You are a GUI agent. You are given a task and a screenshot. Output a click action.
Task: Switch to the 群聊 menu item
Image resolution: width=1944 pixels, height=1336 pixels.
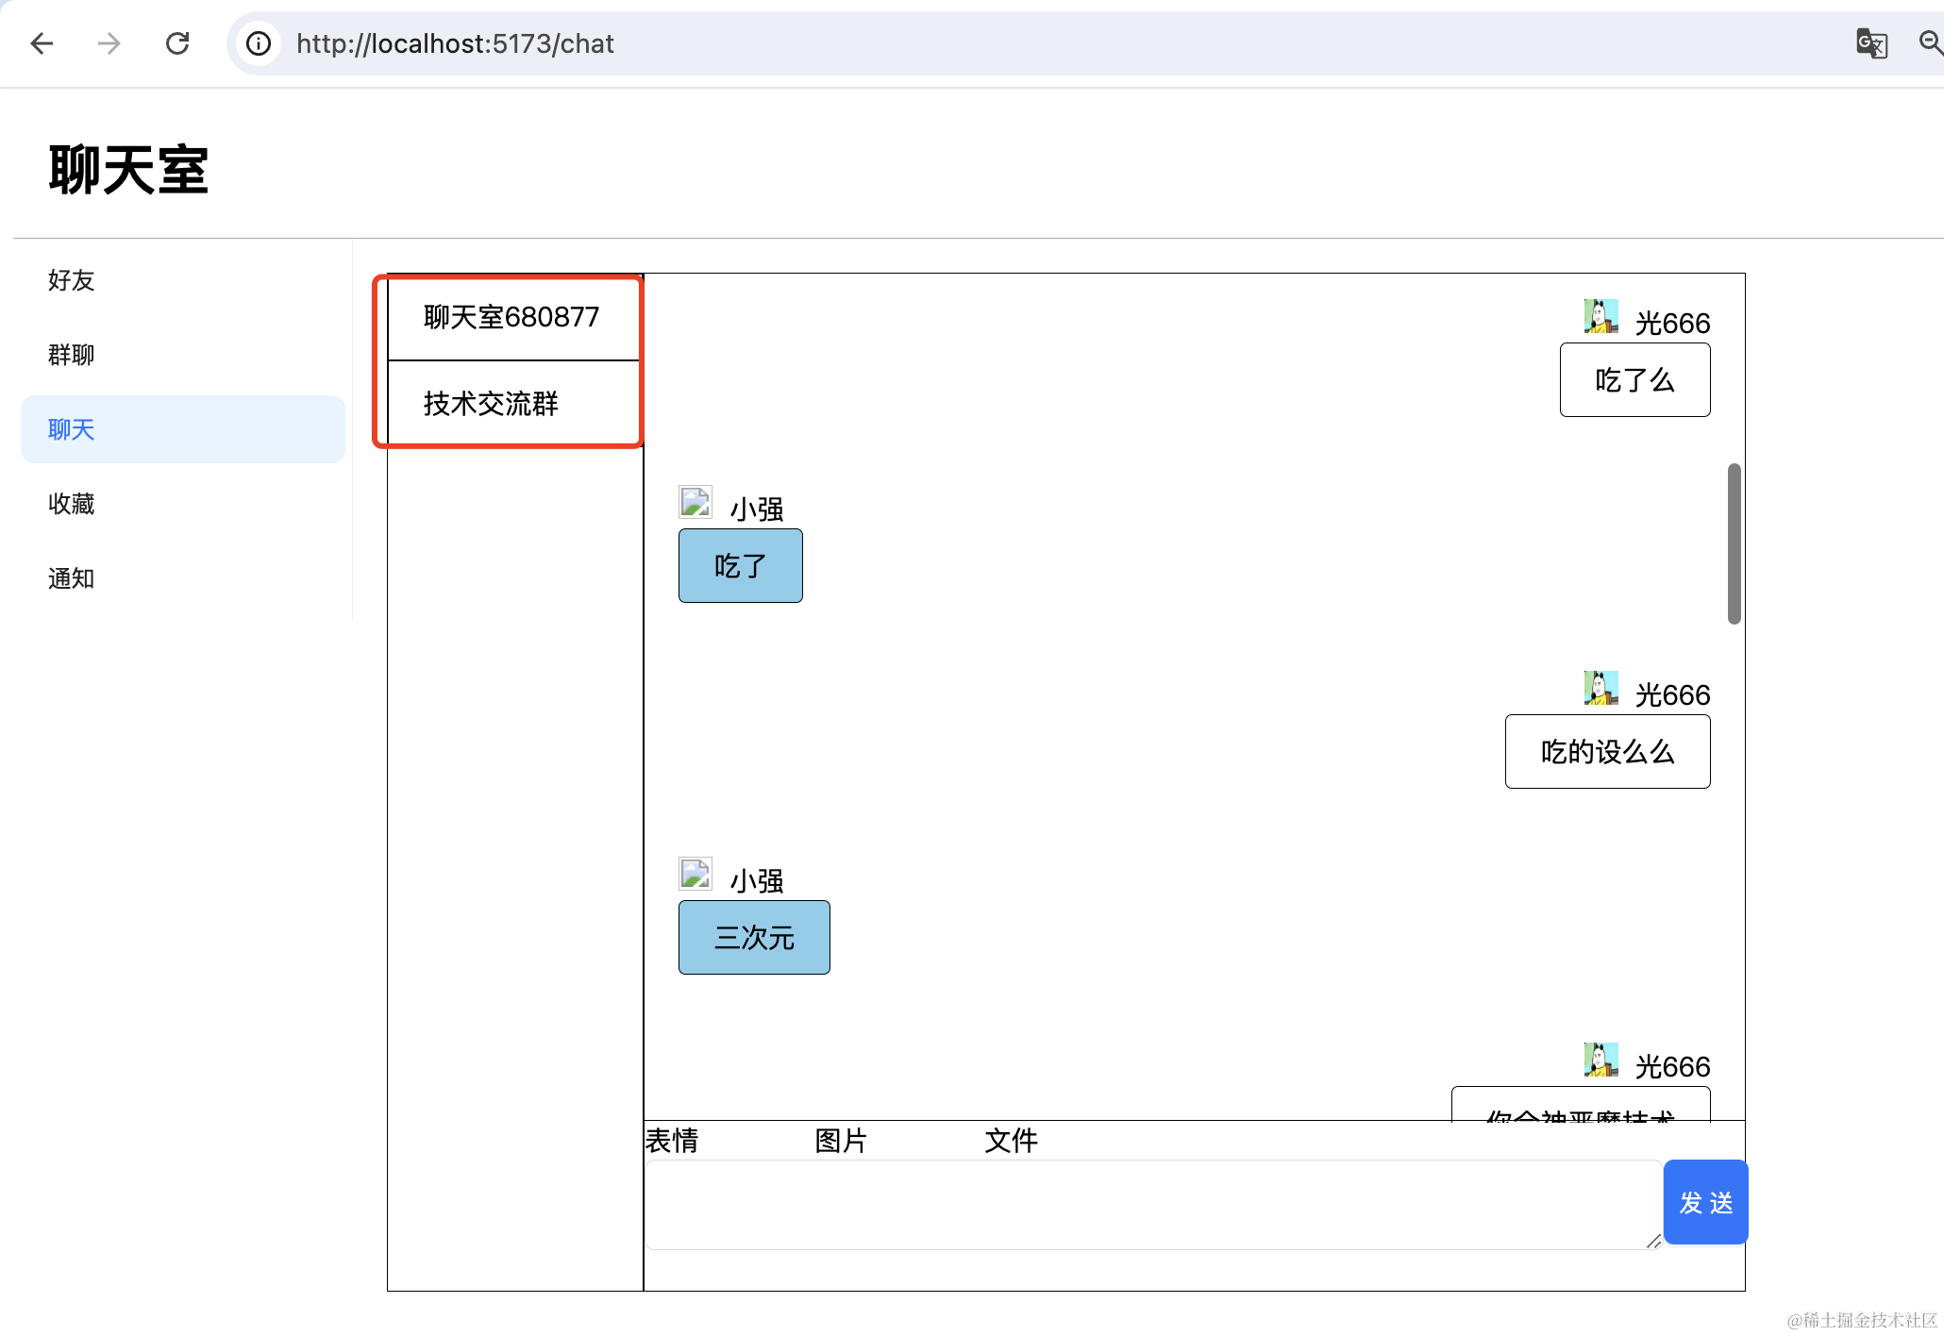72,355
